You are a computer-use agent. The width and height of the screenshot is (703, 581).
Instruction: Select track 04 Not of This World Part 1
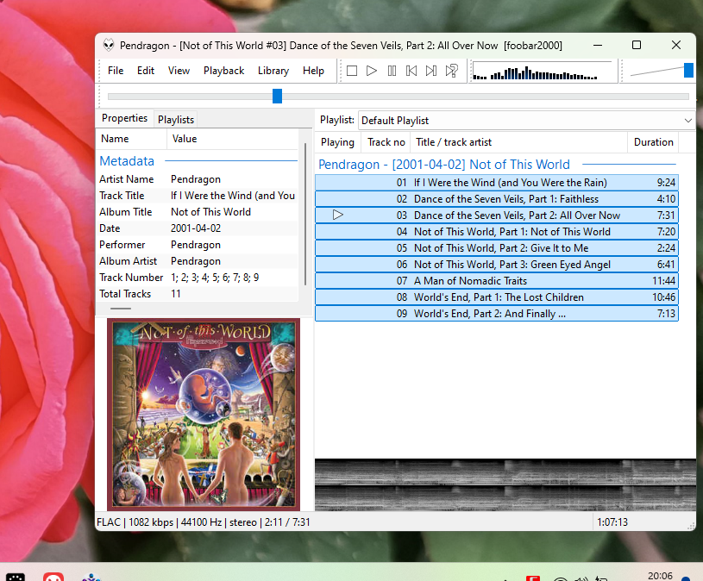point(497,232)
